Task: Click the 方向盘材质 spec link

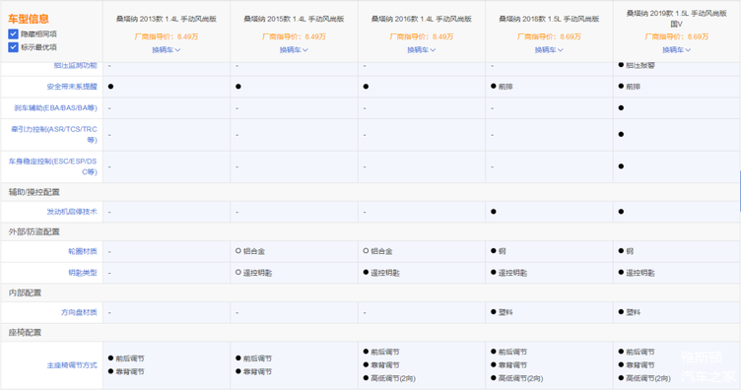Action: [x=79, y=312]
